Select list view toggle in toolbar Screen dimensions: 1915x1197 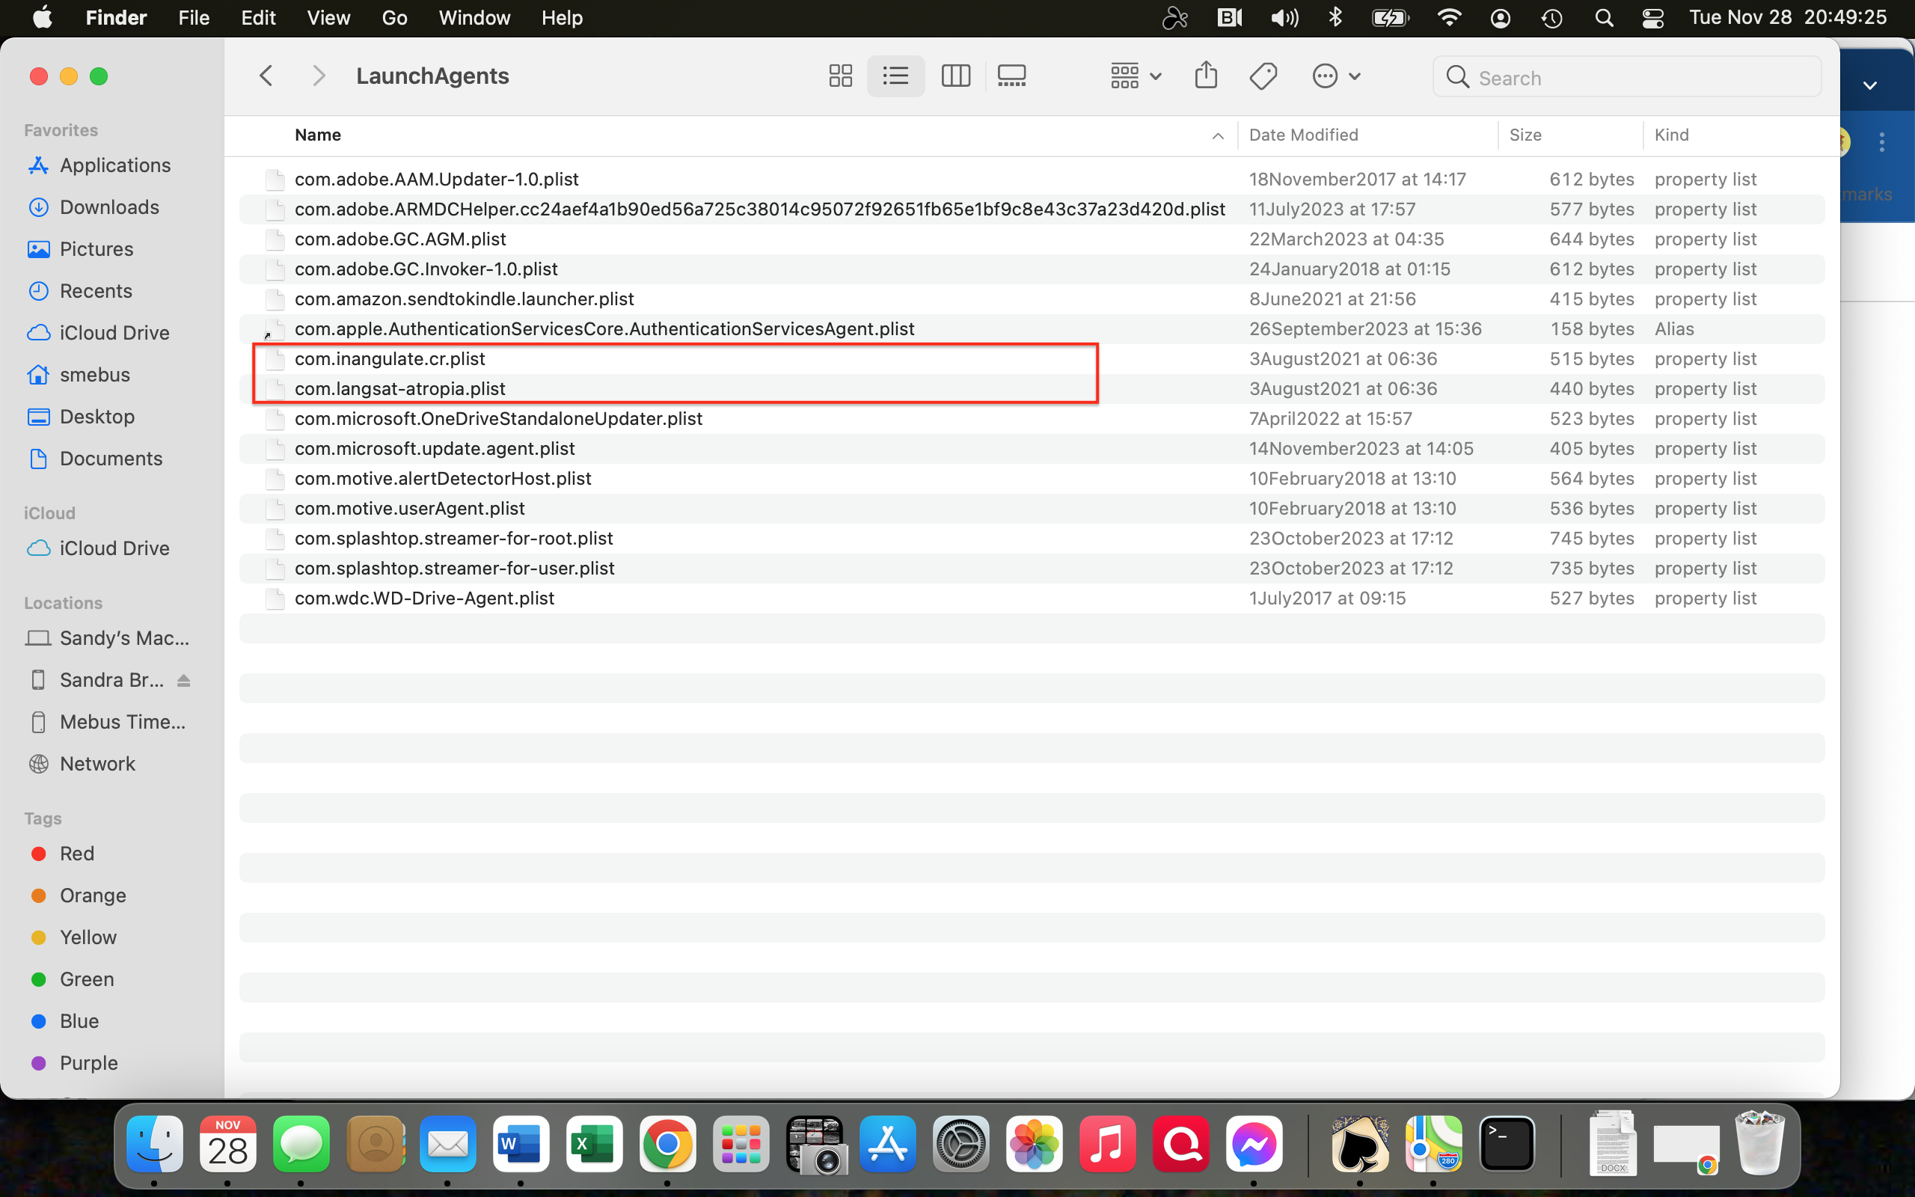point(895,76)
